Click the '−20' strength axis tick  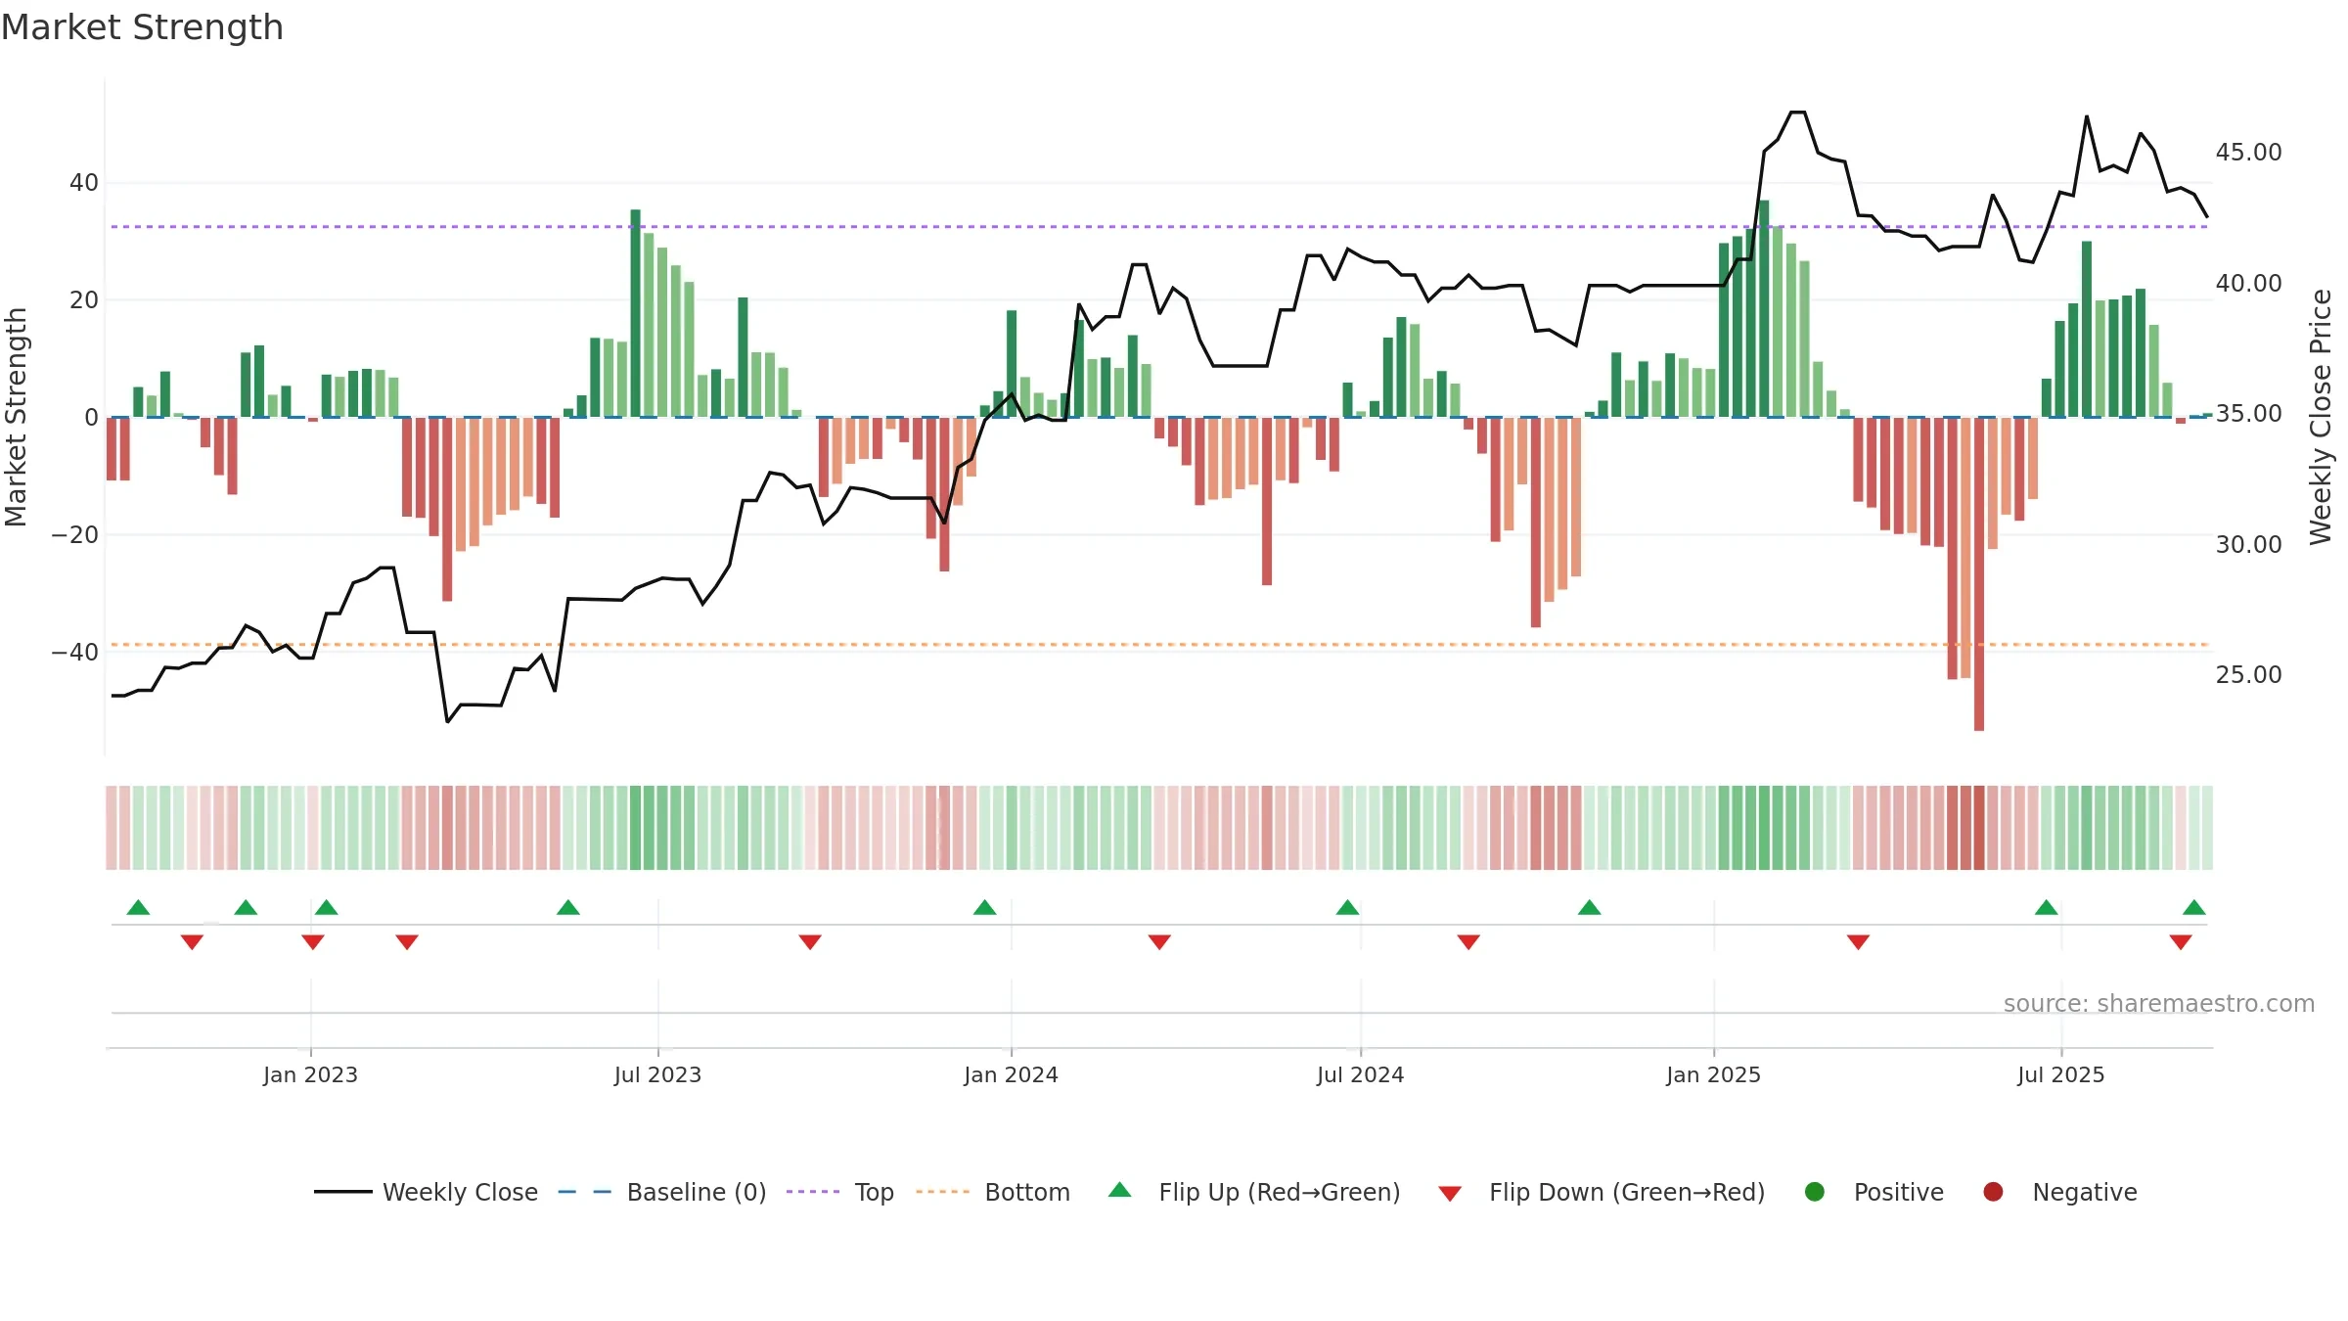click(75, 535)
